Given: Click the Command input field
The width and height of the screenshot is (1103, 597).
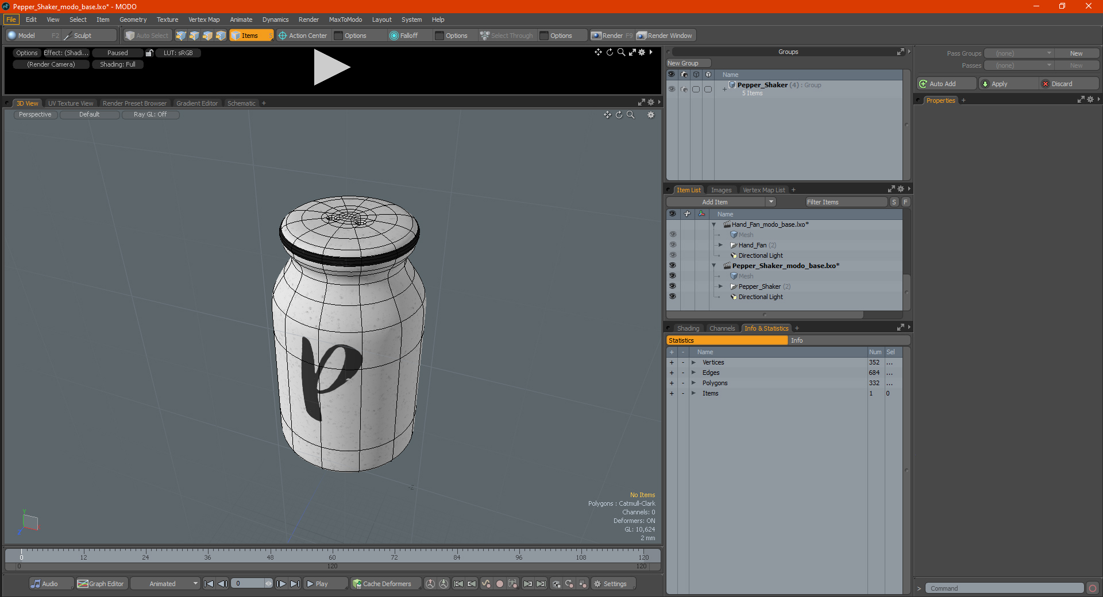Looking at the screenshot, I should click(x=1004, y=588).
